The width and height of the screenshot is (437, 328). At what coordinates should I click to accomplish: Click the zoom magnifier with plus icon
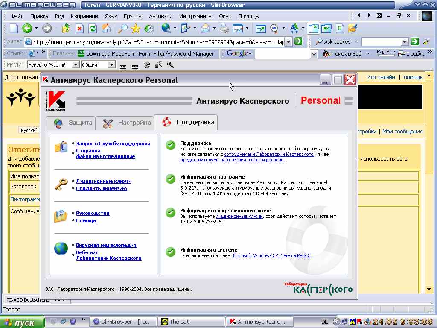(x=274, y=29)
